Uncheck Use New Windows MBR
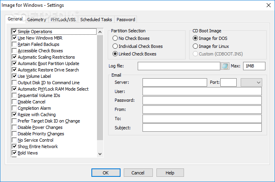275x182 pixels. point(14,38)
